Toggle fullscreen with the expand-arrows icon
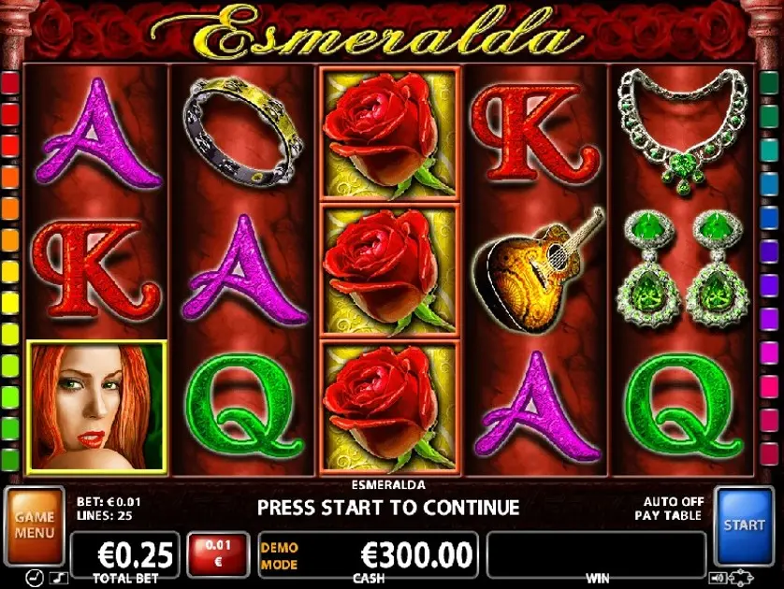The height and width of the screenshot is (589, 784). click(741, 579)
